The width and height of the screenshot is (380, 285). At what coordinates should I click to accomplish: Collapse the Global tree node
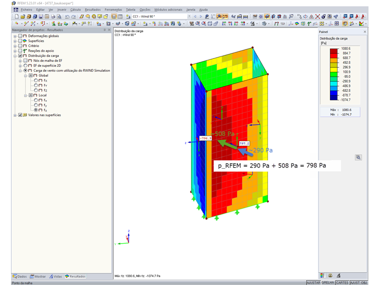pyautogui.click(x=25, y=76)
